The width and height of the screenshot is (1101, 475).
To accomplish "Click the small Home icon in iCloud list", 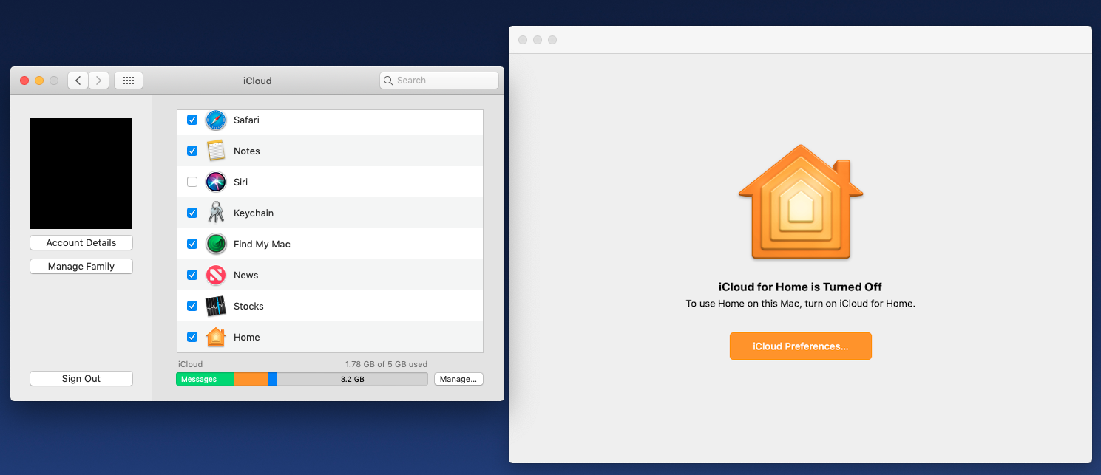I will [x=215, y=337].
